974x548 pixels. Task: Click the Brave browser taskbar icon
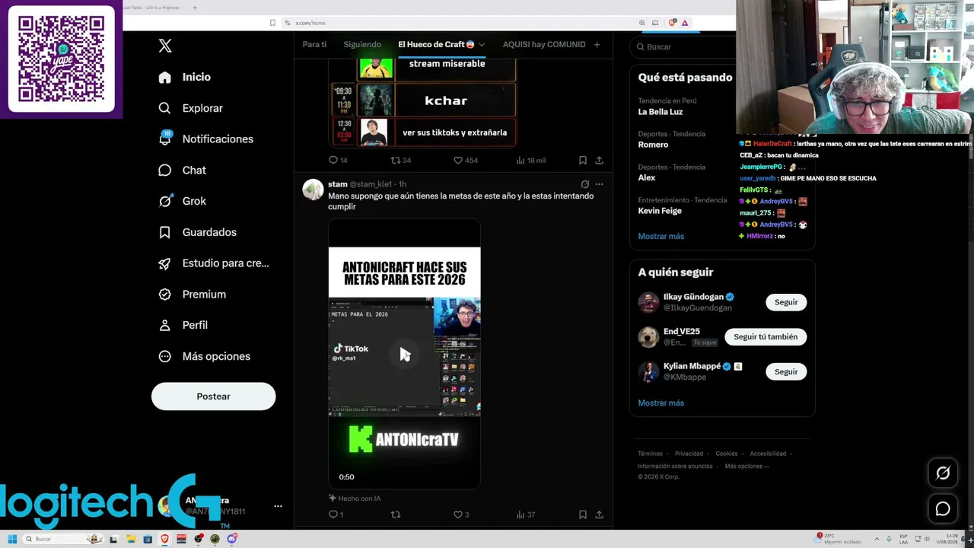[x=164, y=540]
